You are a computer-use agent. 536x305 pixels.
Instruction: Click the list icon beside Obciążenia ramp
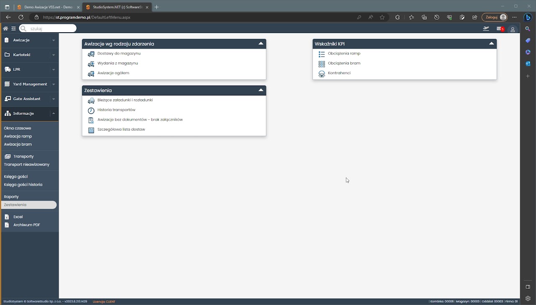tap(322, 54)
